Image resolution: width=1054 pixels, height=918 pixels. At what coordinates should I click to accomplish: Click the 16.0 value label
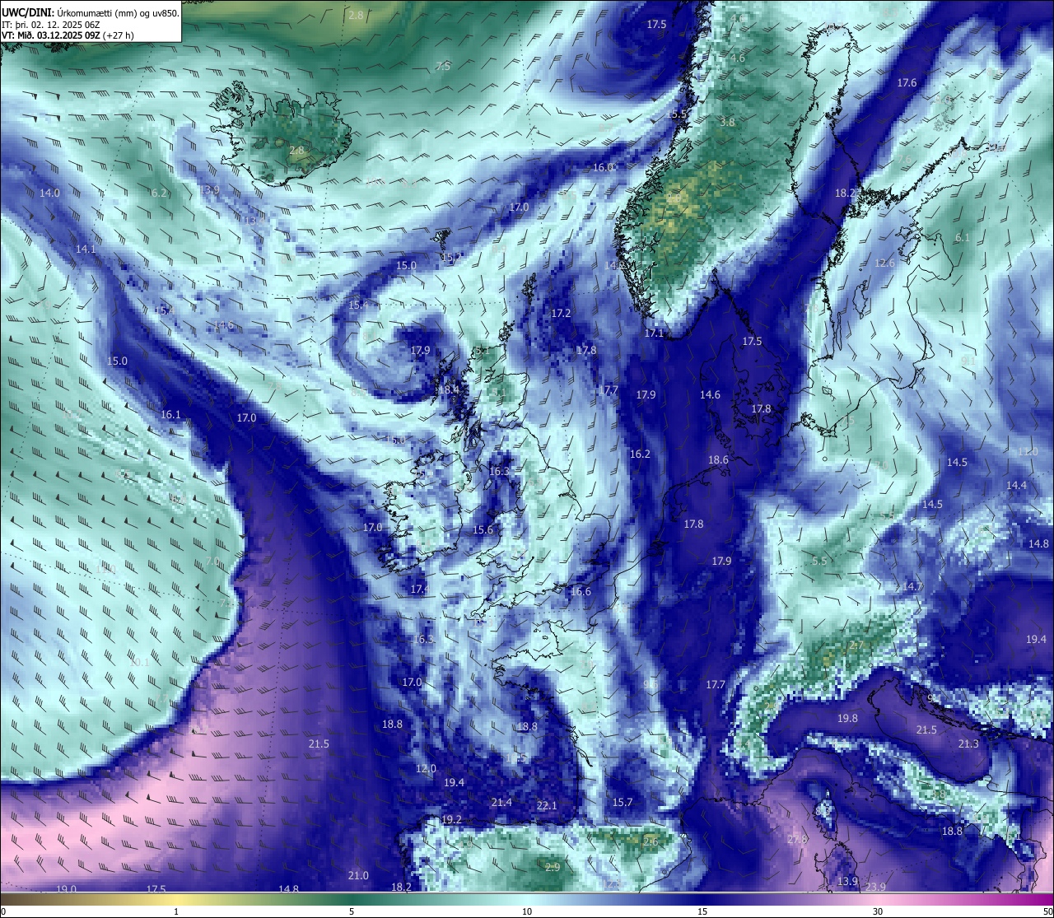(x=604, y=168)
